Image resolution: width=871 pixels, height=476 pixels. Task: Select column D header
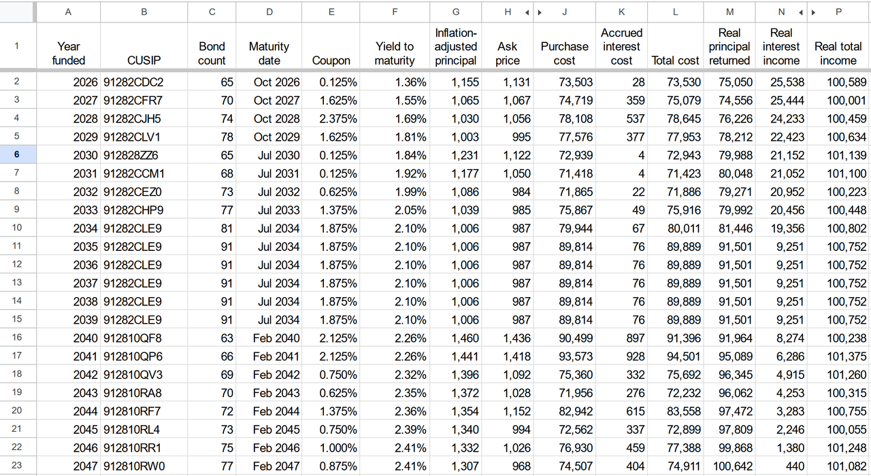coord(269,12)
